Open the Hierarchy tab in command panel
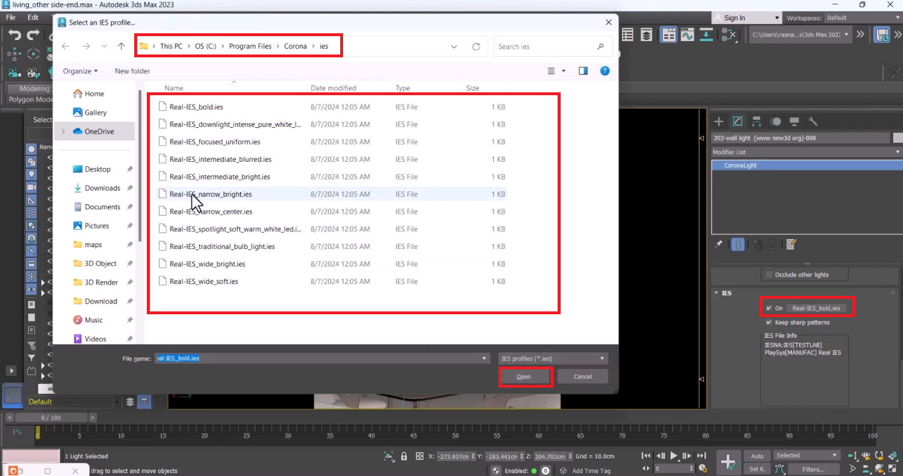903x476 pixels. pos(757,122)
